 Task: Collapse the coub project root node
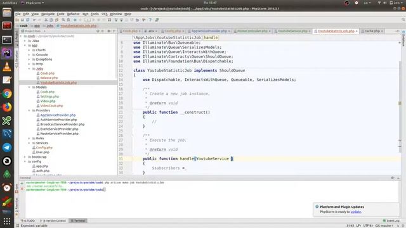coord(21,36)
